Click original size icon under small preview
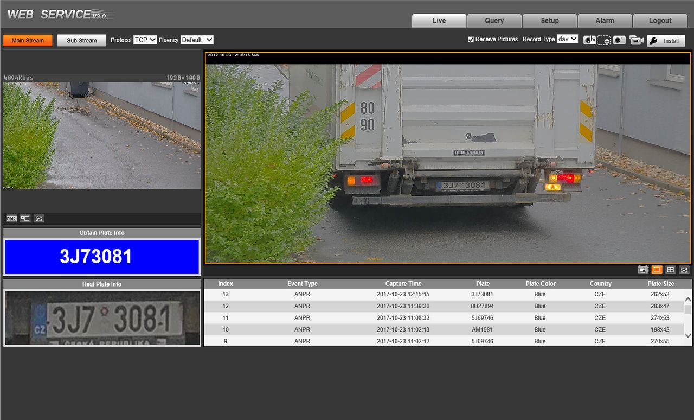The height and width of the screenshot is (420, 694). pos(25,219)
